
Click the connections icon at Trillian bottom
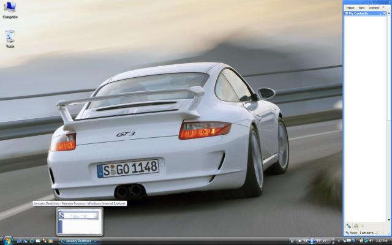pos(349,226)
